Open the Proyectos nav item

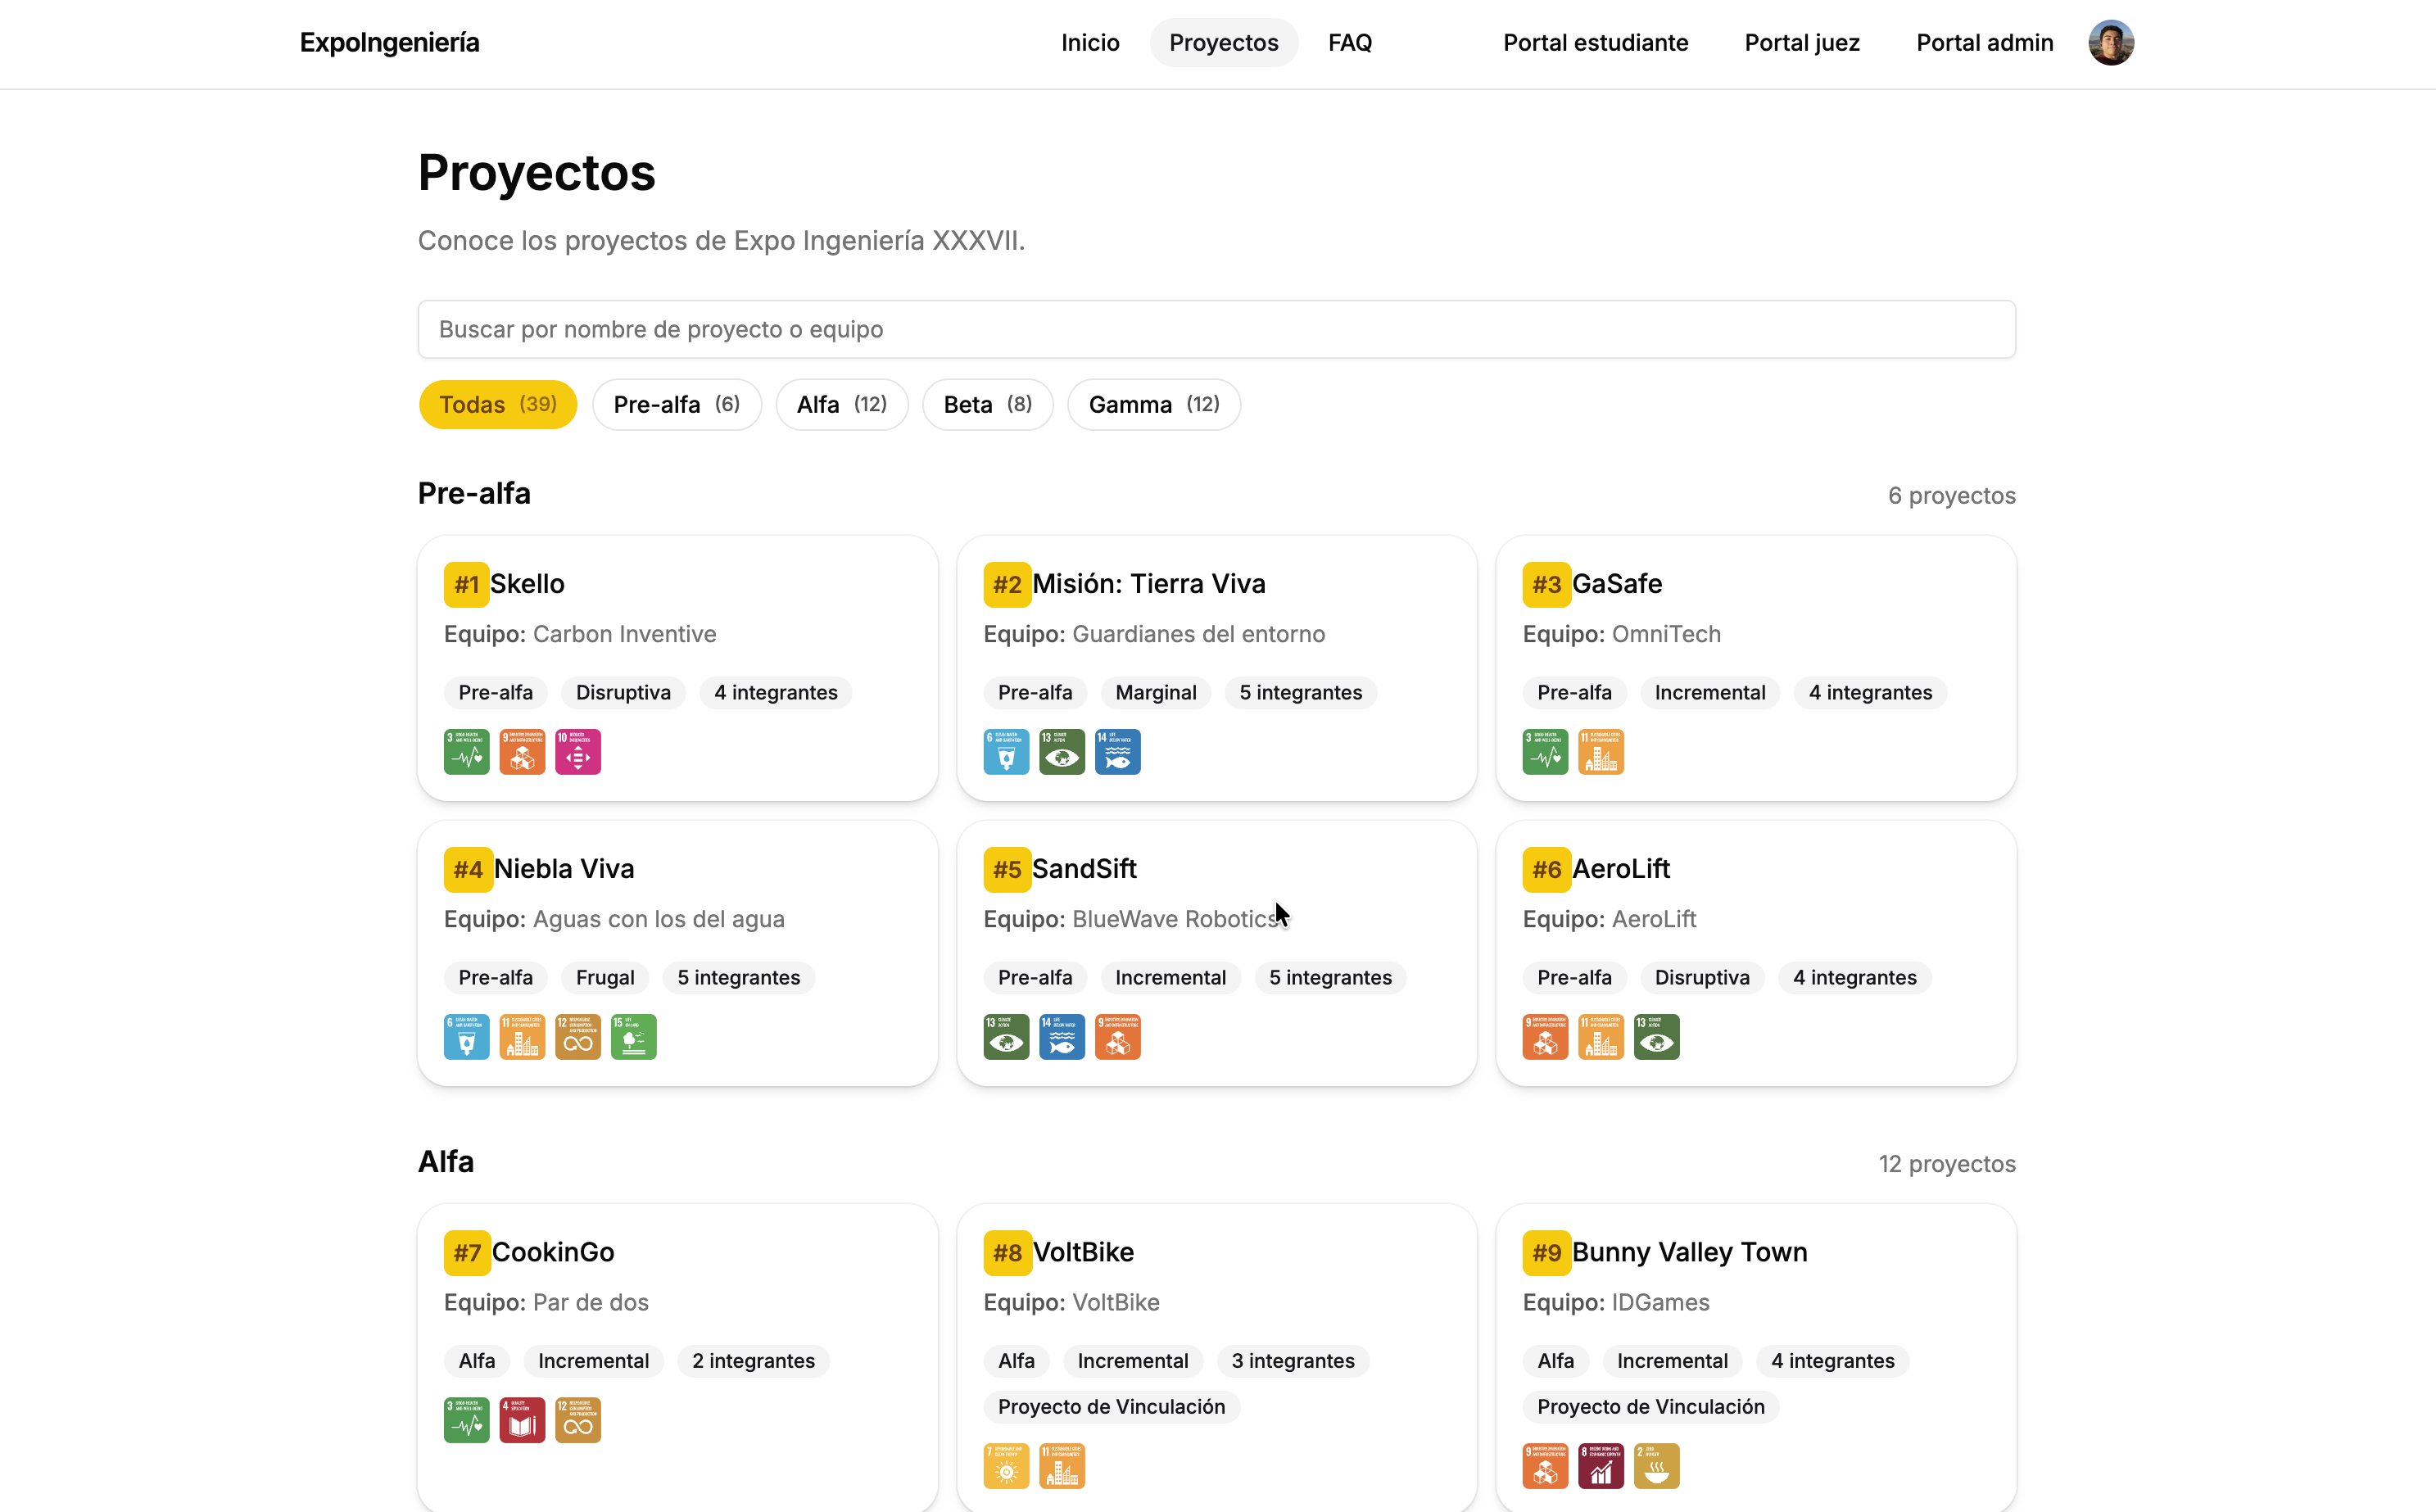point(1224,43)
